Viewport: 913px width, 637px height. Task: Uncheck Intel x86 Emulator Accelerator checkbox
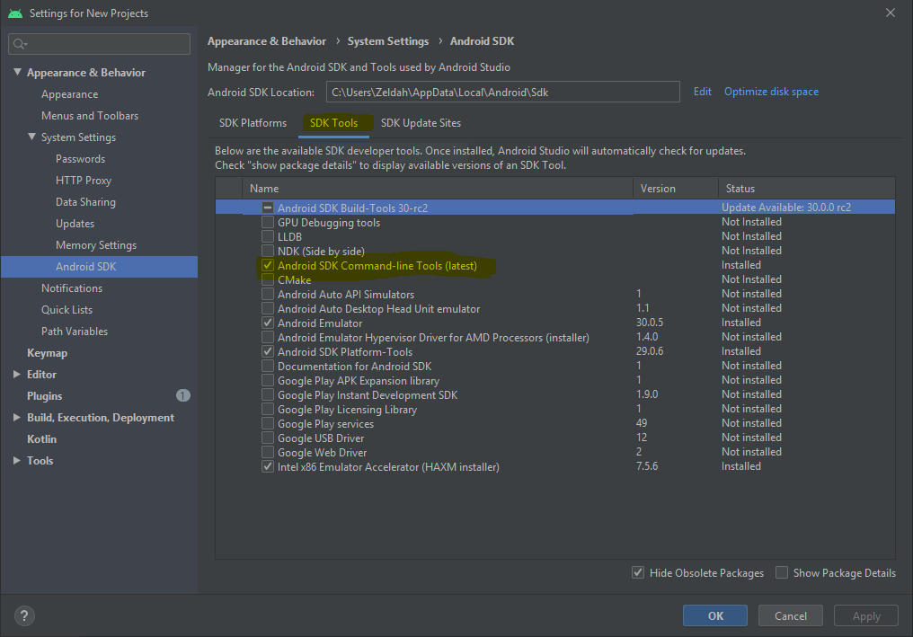click(x=267, y=466)
